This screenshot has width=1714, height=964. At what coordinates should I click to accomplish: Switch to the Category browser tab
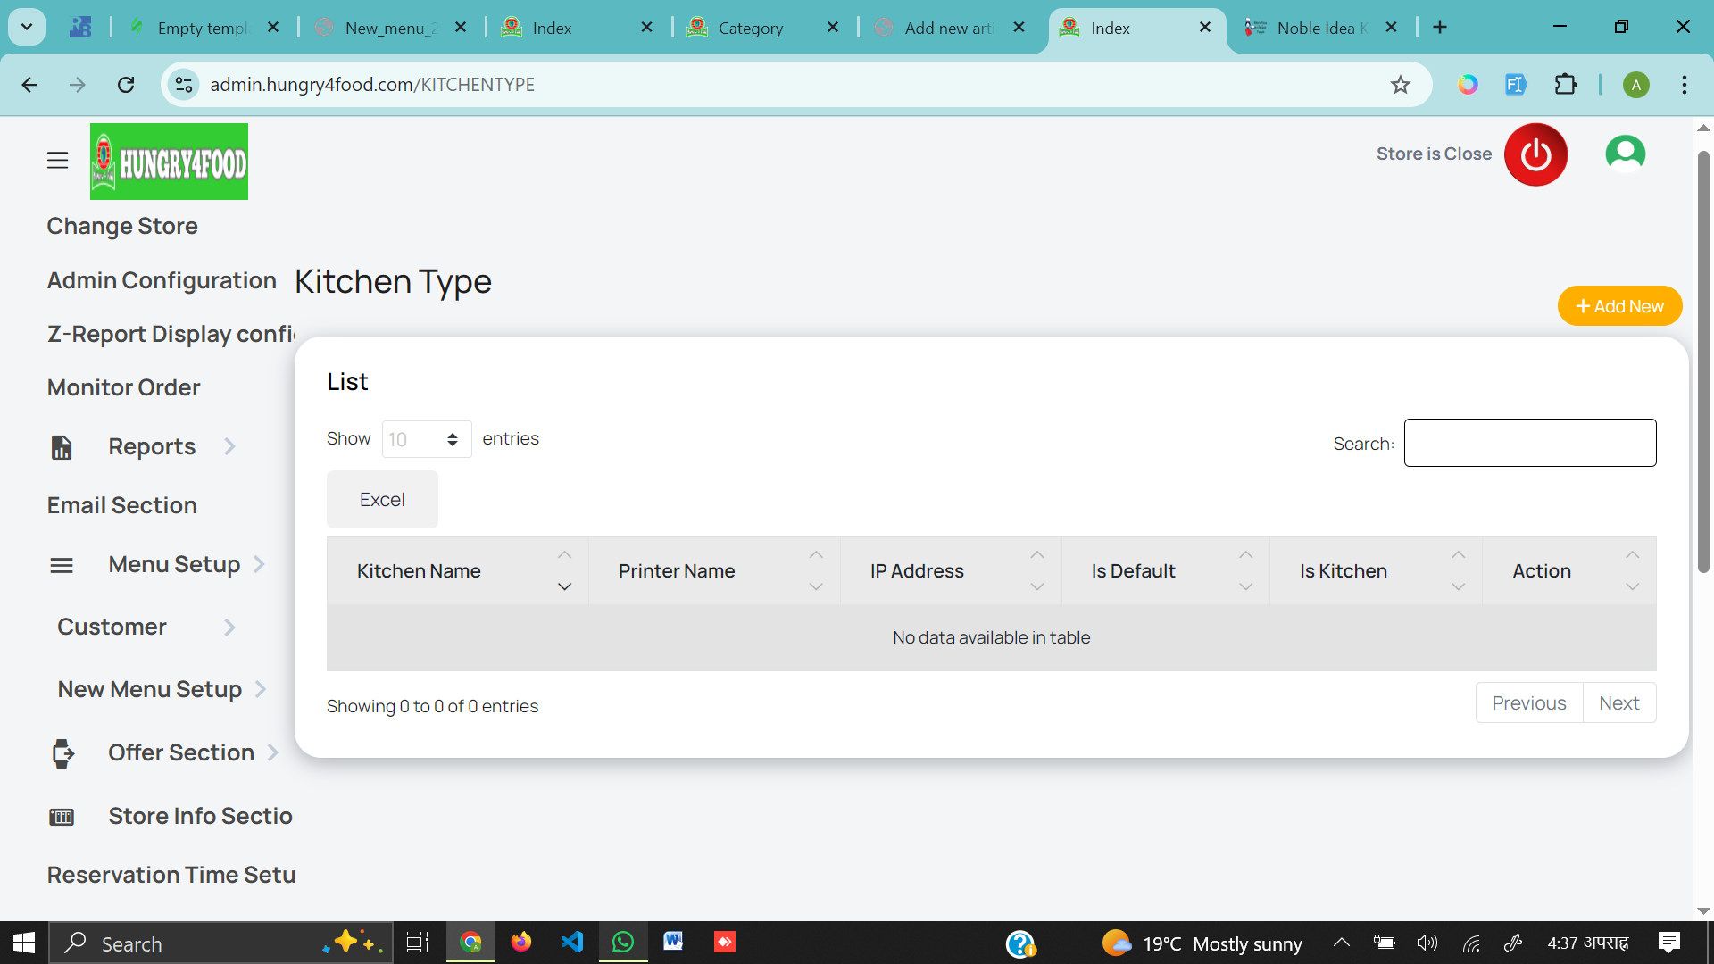pos(750,28)
